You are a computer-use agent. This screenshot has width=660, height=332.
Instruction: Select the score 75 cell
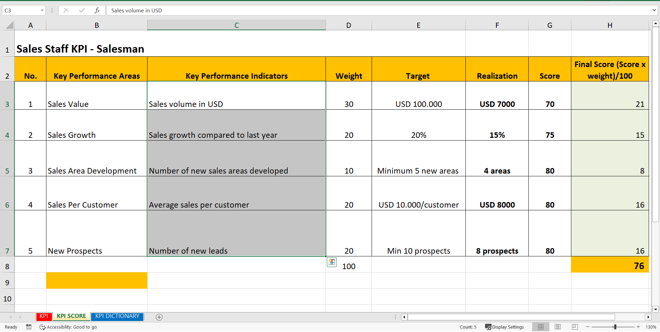[x=550, y=125]
